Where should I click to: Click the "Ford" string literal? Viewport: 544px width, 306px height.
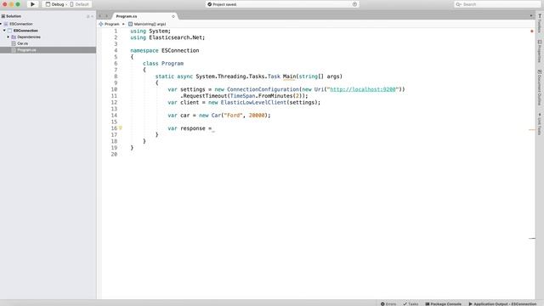(x=233, y=116)
